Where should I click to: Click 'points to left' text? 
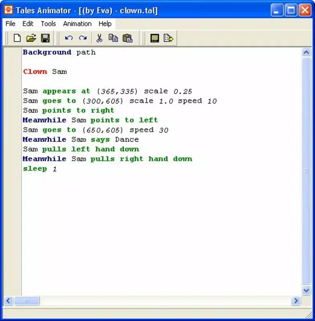point(124,120)
